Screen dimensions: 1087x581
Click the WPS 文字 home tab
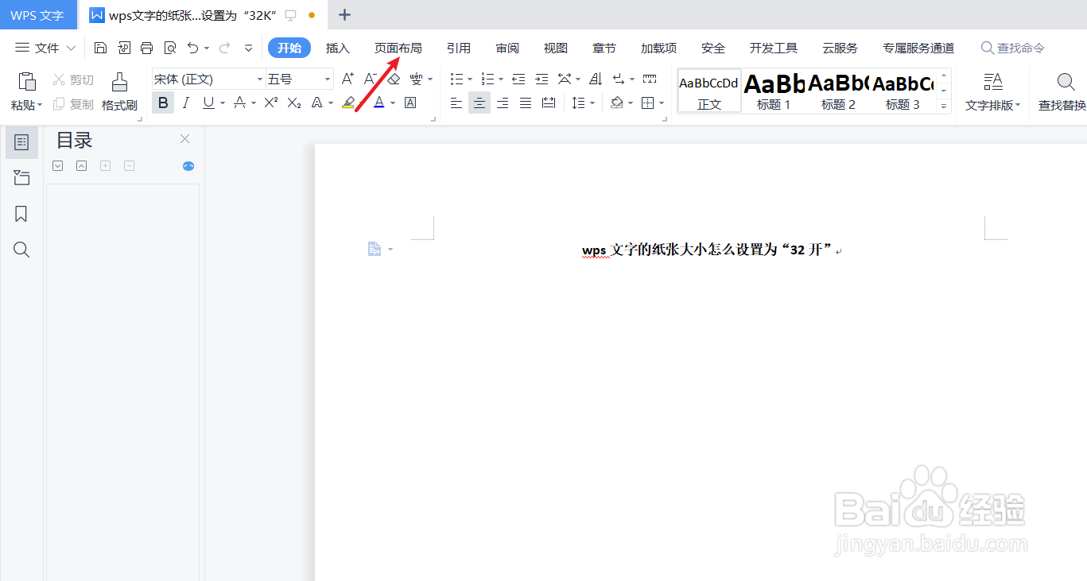tap(37, 15)
